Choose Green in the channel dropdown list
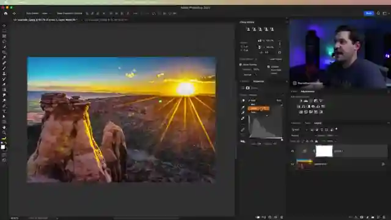391x220 pixels. click(x=258, y=109)
